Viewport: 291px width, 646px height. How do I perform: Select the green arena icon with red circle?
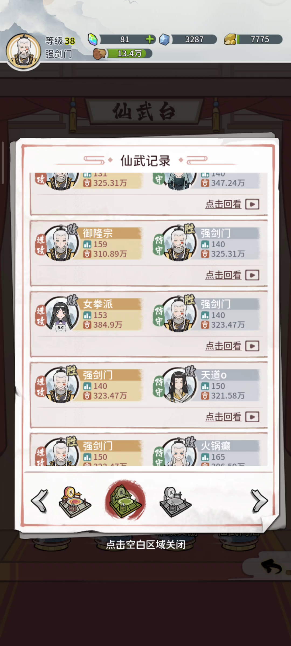pyautogui.click(x=125, y=500)
